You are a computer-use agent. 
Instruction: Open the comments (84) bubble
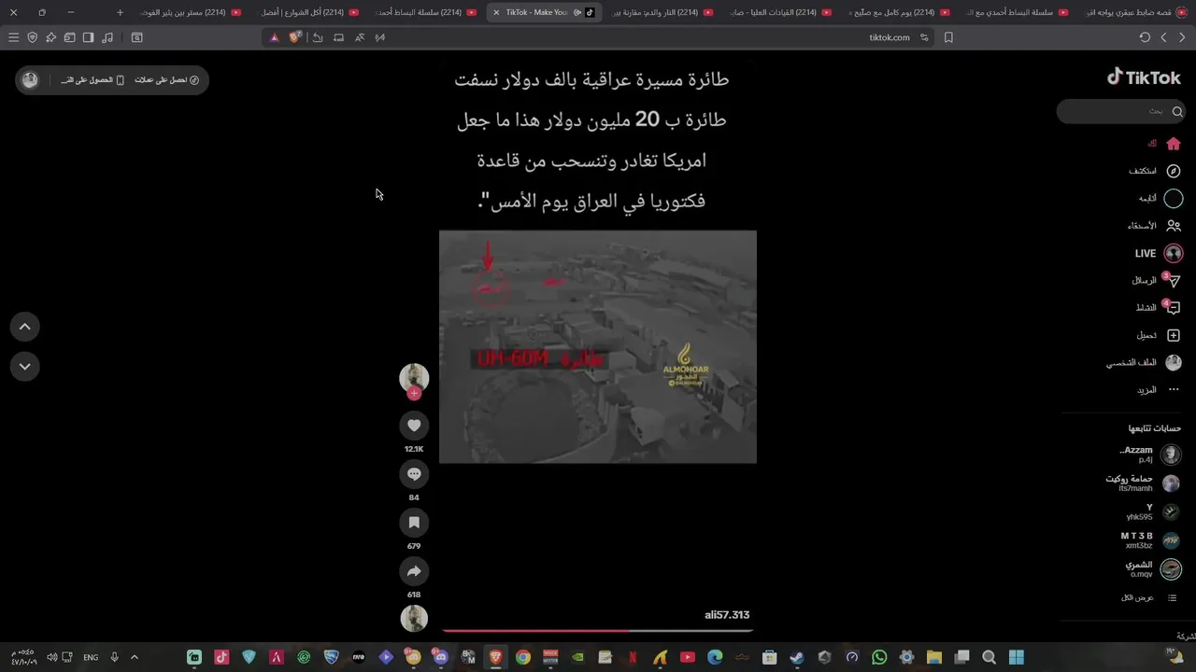(414, 474)
